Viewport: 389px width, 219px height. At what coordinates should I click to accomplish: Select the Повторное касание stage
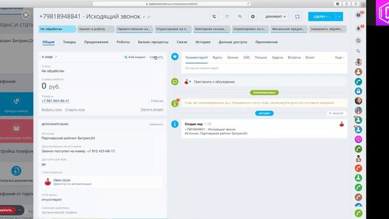(x=212, y=29)
